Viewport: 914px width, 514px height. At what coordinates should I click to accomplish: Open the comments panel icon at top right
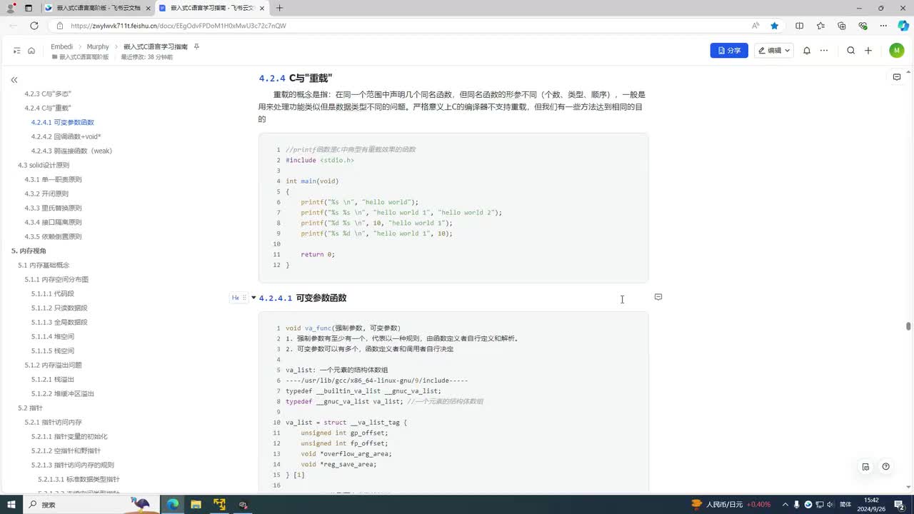click(x=897, y=77)
